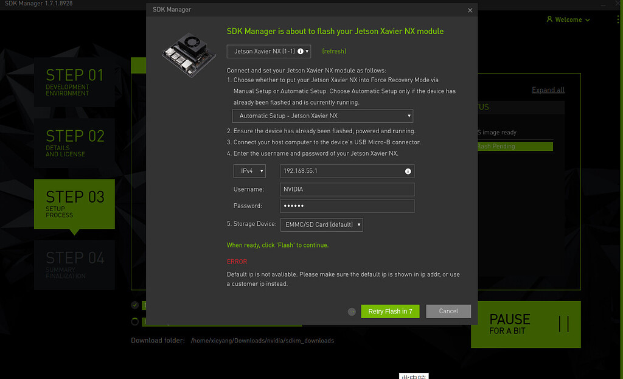Click the Retry Flash button
623x379 pixels.
(390, 311)
